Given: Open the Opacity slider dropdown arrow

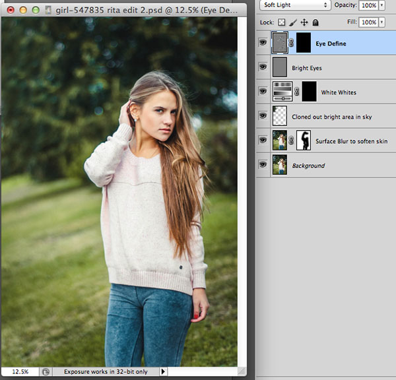Looking at the screenshot, I should coord(381,5).
